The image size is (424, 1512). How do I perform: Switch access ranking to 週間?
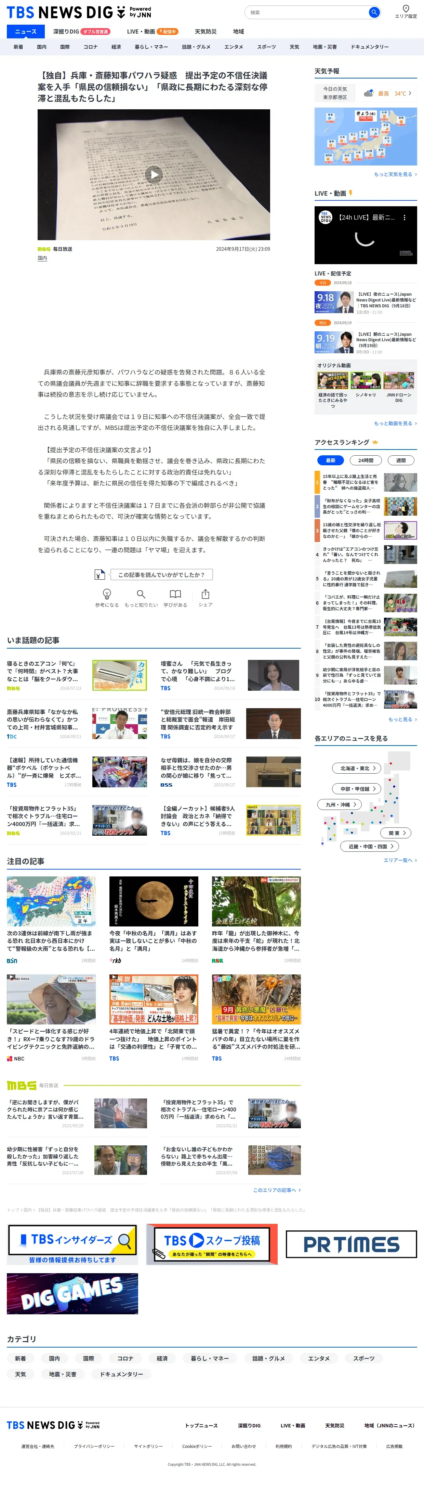[x=400, y=461]
